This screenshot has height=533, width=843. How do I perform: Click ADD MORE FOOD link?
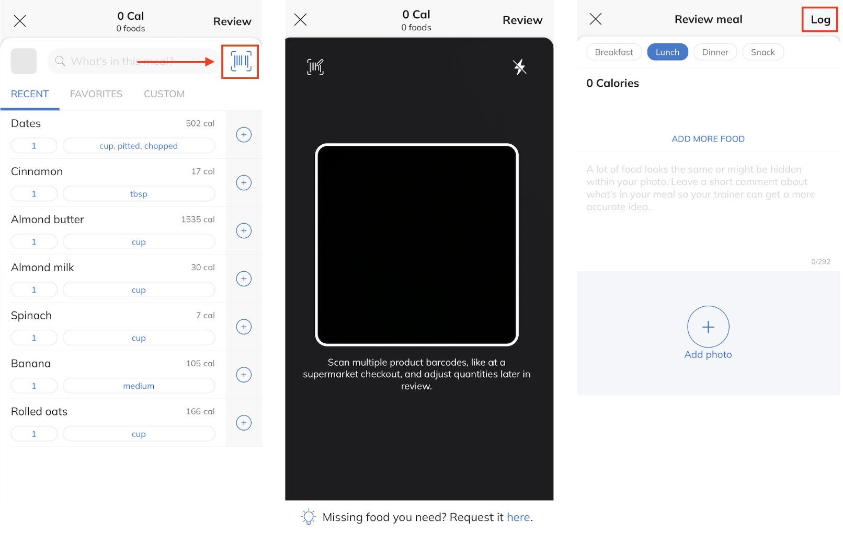708,139
